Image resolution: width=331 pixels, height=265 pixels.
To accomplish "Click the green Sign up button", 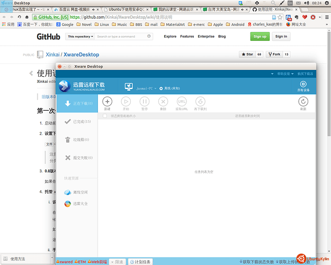I will point(260,37).
